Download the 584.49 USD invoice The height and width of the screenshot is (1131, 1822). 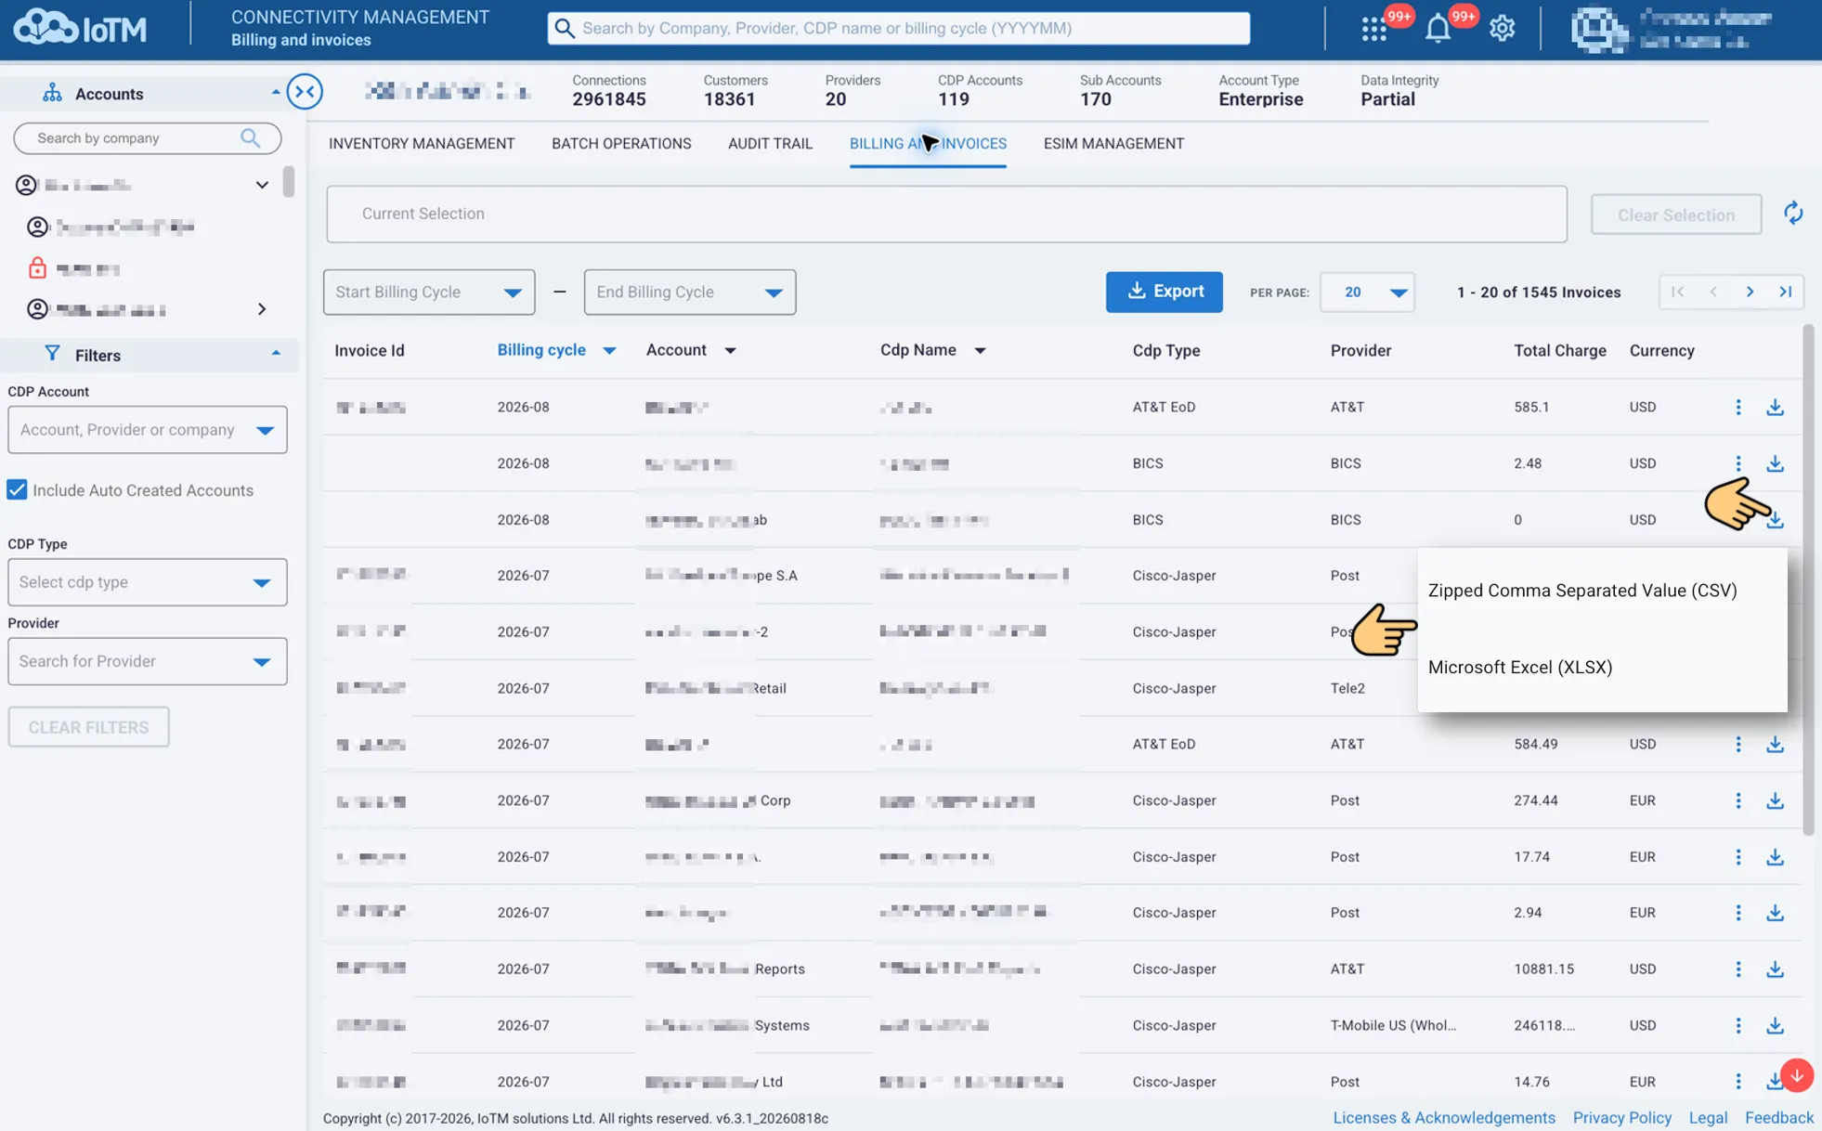click(1775, 744)
